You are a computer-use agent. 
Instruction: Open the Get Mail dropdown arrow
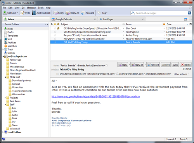[18, 13]
